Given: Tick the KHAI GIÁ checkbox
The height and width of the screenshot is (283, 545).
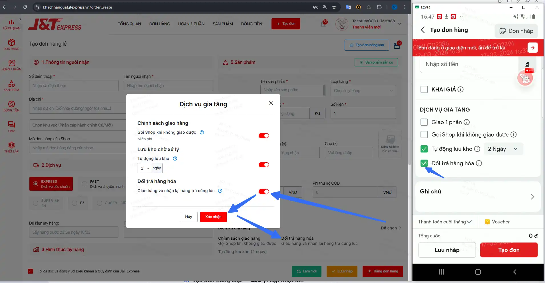Looking at the screenshot, I should (424, 89).
